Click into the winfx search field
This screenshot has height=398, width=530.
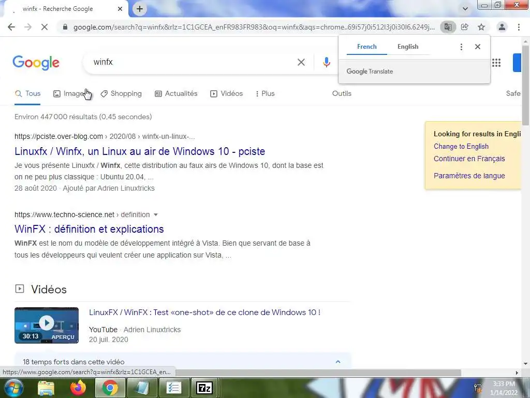tap(193, 62)
